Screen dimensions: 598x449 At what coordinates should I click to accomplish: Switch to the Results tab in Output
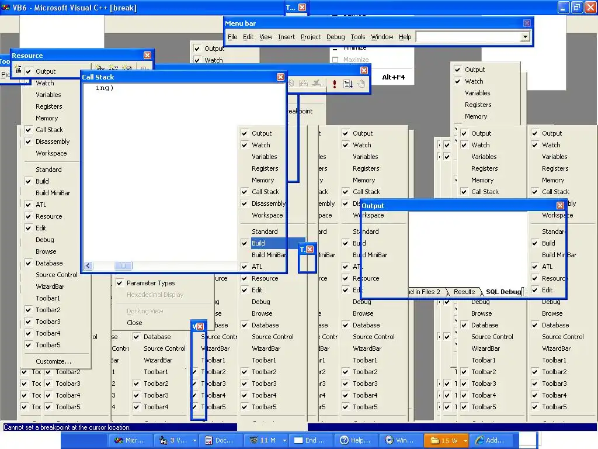(x=464, y=292)
